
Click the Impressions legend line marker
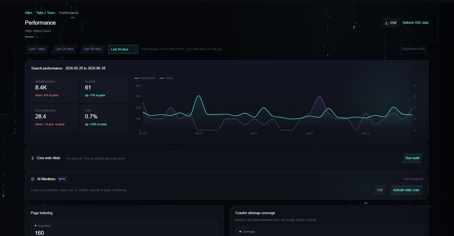click(x=136, y=78)
